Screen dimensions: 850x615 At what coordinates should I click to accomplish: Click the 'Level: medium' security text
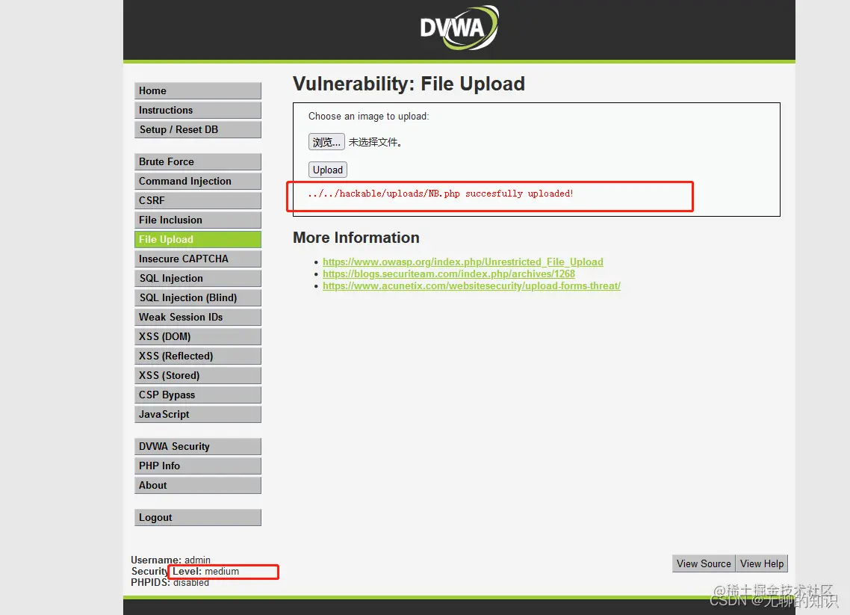[x=206, y=571]
